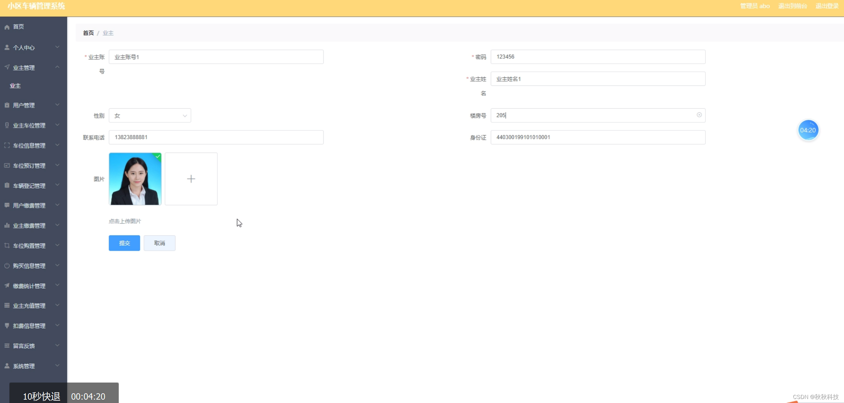
Task: Click the uploaded portrait photo thumbnail
Action: (135, 179)
